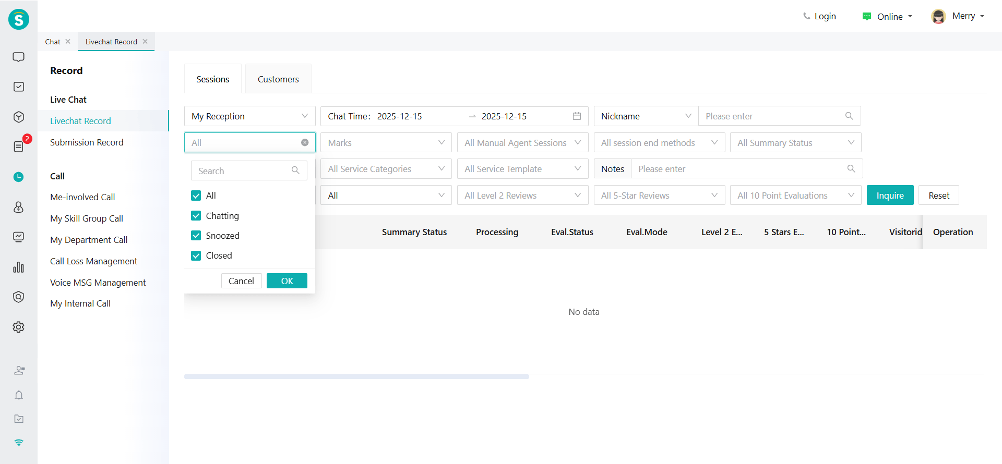
Task: Open the settings gear in sidebar
Action: click(18, 327)
